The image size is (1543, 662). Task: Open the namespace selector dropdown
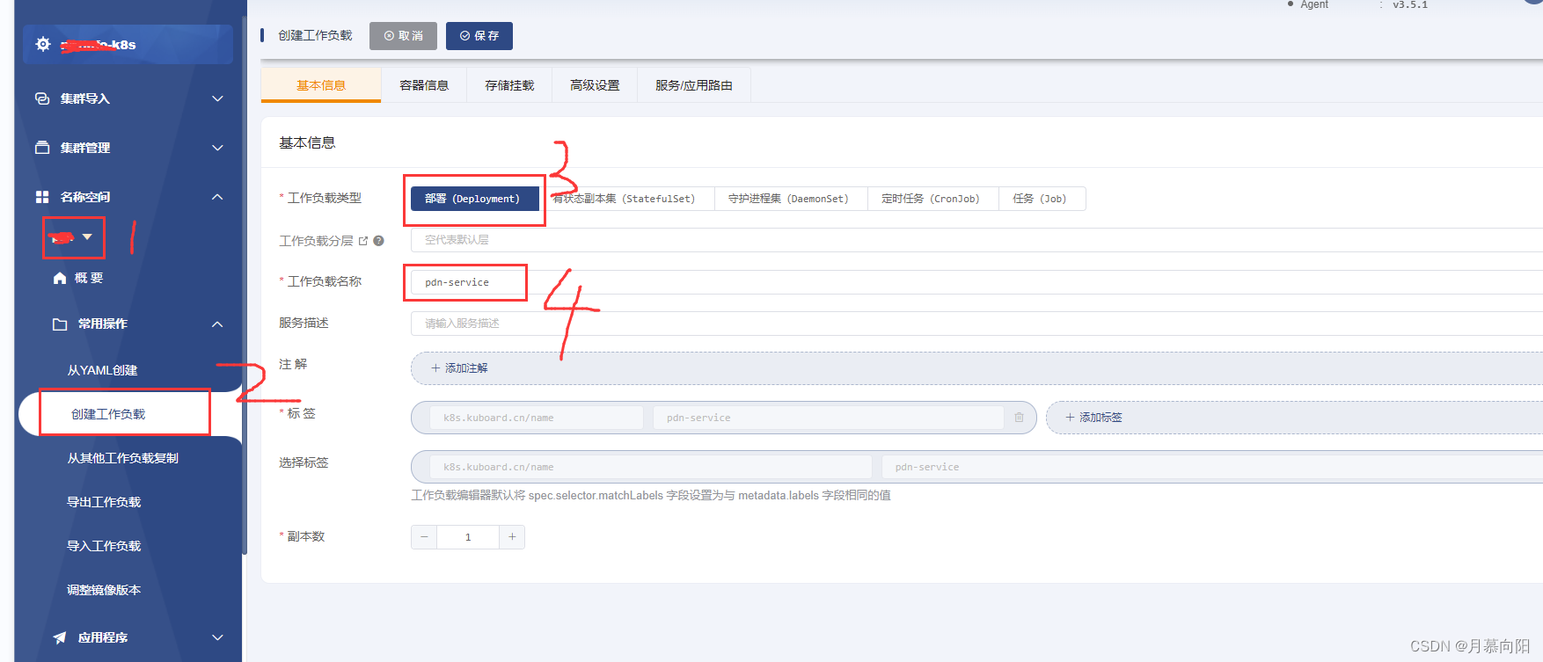pos(74,237)
